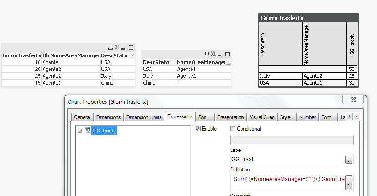Check the Conditional checkbox

coord(233,129)
